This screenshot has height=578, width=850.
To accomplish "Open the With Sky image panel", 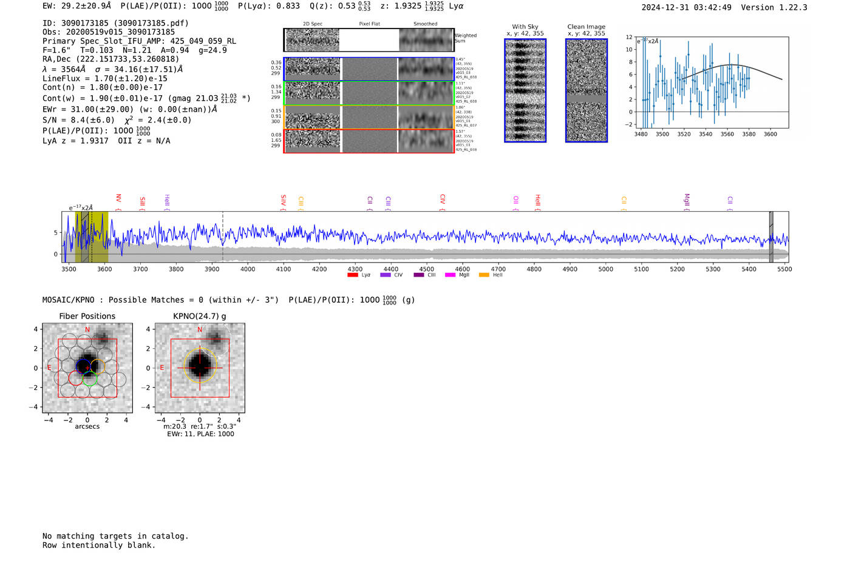I will point(525,90).
